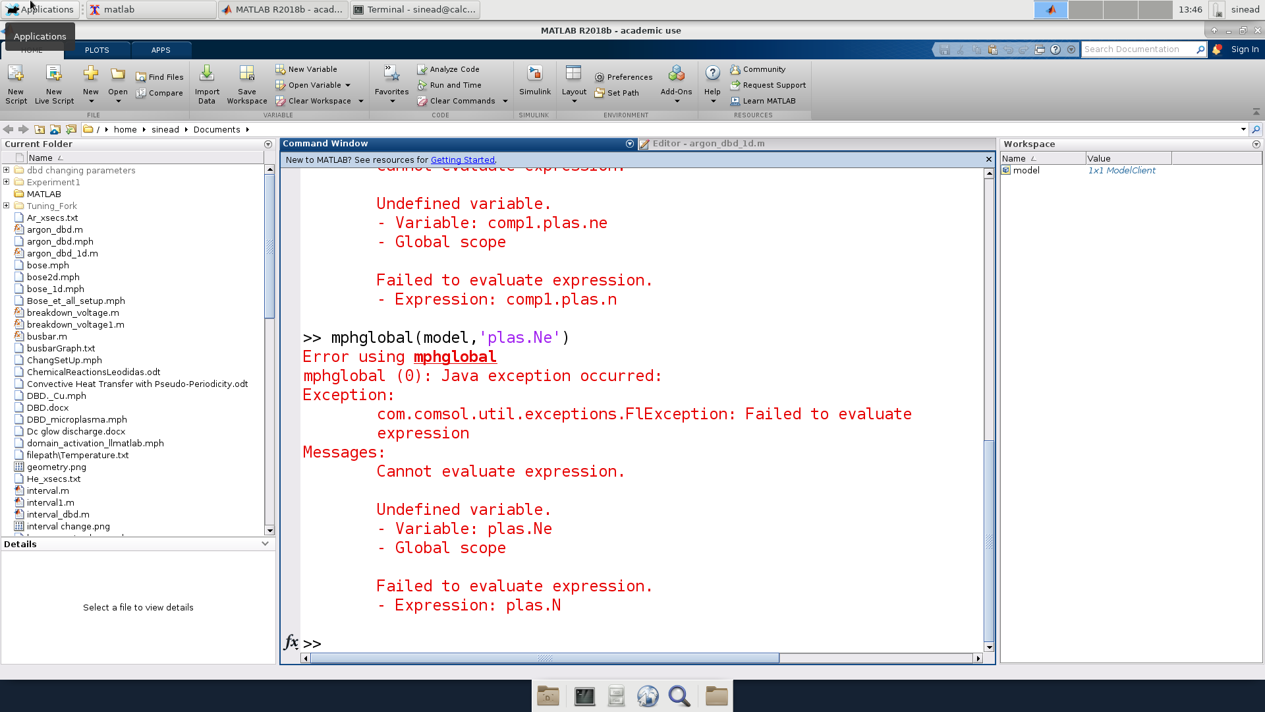1265x712 pixels.
Task: Expand the Experiment1 folder
Action: pos(7,182)
